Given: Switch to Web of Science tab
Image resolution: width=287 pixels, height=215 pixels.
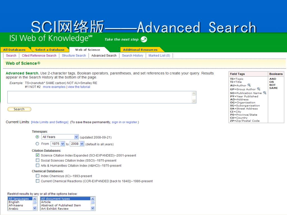Looking at the screenshot, I should (x=87, y=50).
